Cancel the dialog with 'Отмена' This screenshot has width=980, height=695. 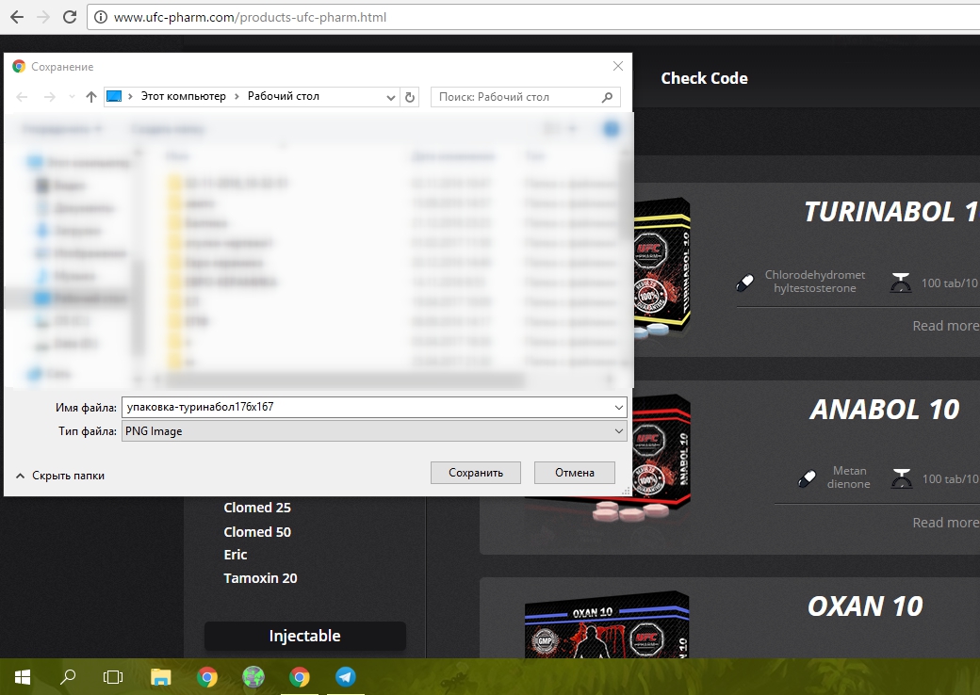[x=574, y=473]
